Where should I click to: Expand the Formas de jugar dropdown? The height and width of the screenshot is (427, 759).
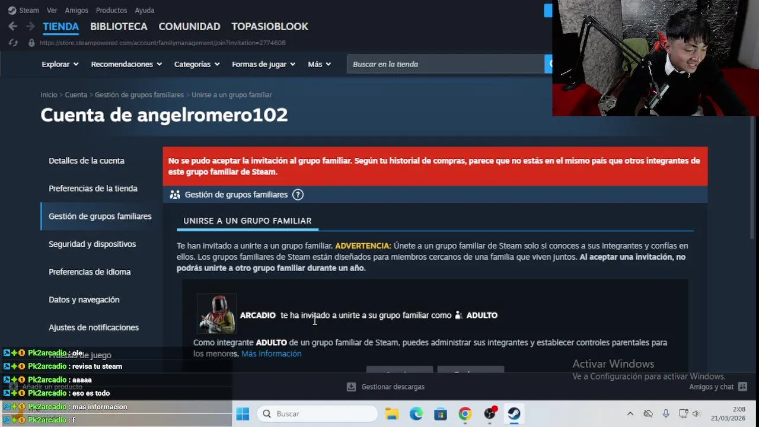(x=263, y=64)
